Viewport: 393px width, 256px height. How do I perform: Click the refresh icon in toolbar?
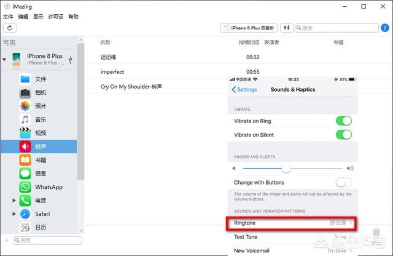click(x=9, y=28)
